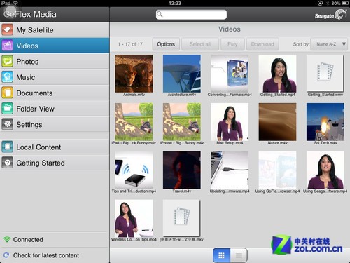Open Mac Setup.mp4 thumbnail
The height and width of the screenshot is (263, 350).
point(230,122)
